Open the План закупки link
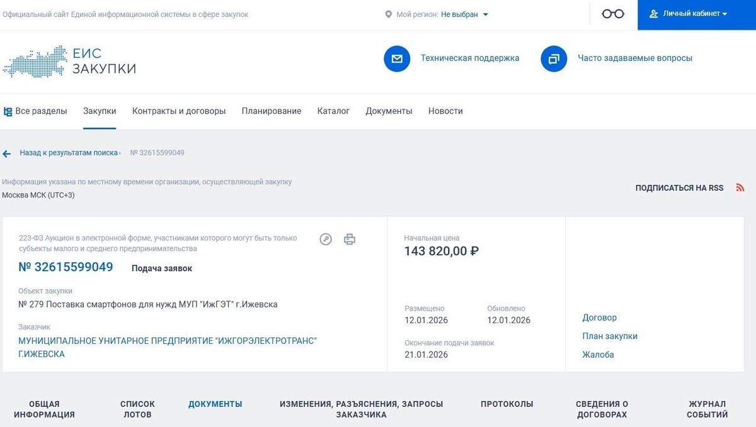The image size is (756, 427). [609, 336]
